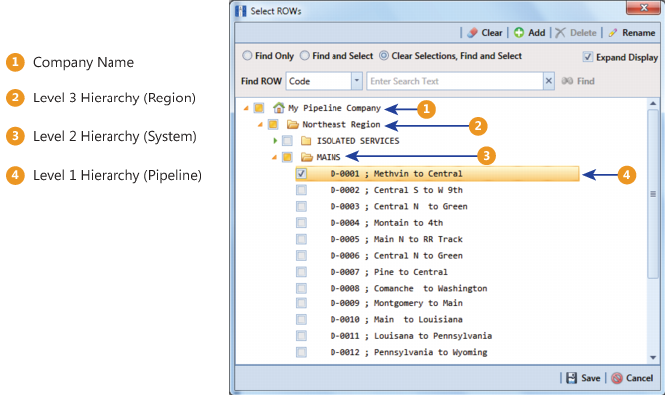Click the tree scrollbar up arrow
Screen dimensions: 666x396
(x=653, y=103)
